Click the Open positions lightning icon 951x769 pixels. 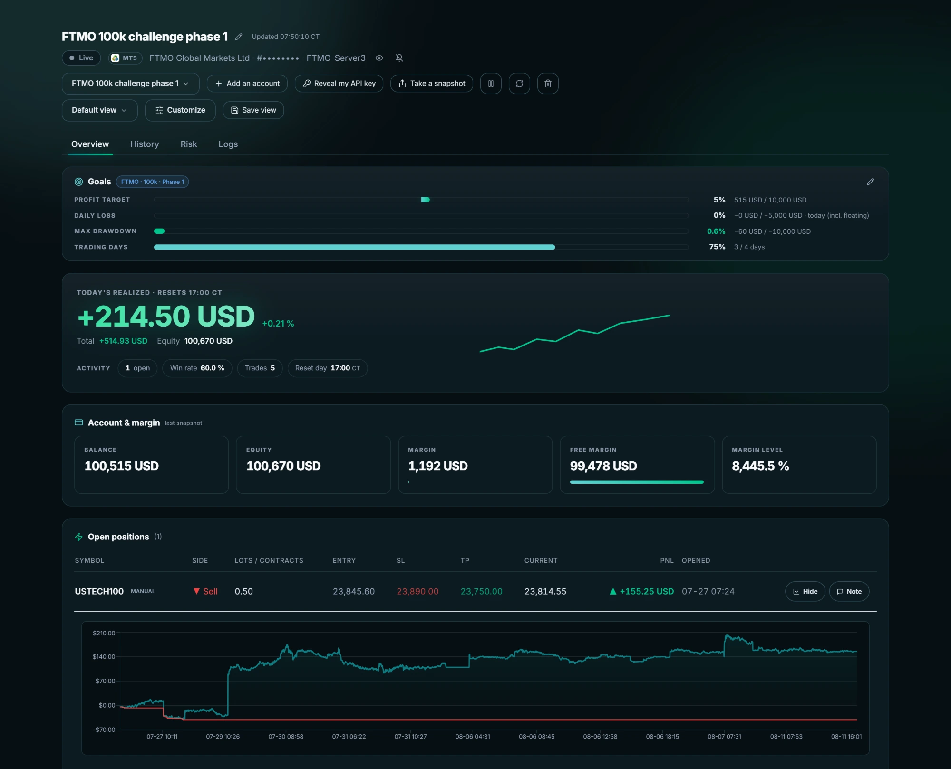[x=79, y=537]
